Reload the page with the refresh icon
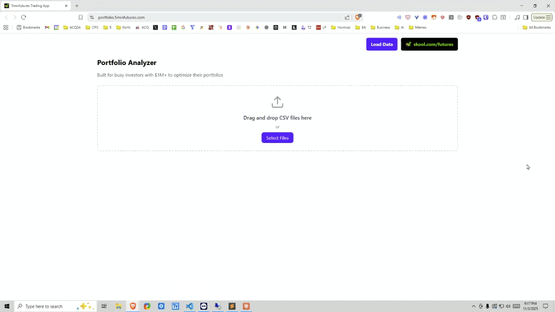 pos(24,17)
